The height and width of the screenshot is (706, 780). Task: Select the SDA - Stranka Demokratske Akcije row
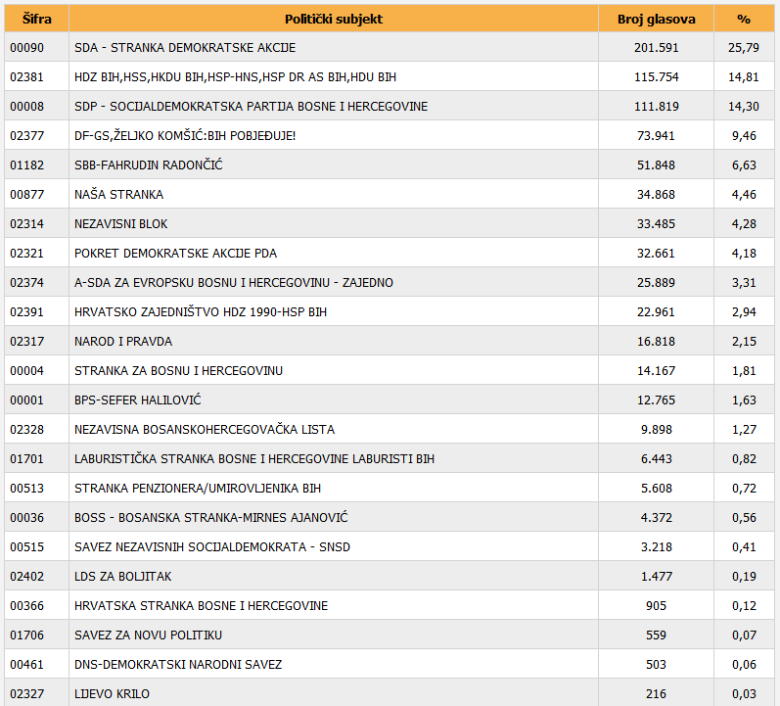[185, 48]
